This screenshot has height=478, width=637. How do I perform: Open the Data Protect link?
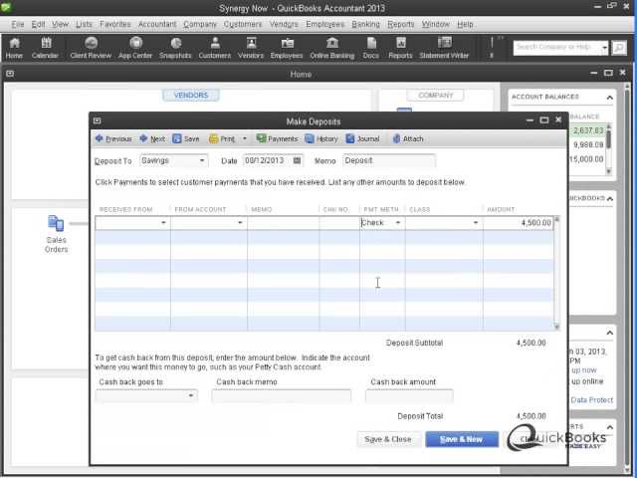pyautogui.click(x=591, y=400)
